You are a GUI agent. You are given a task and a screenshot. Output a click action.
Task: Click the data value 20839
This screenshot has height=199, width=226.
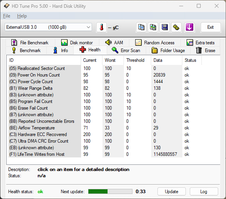[x=159, y=75]
